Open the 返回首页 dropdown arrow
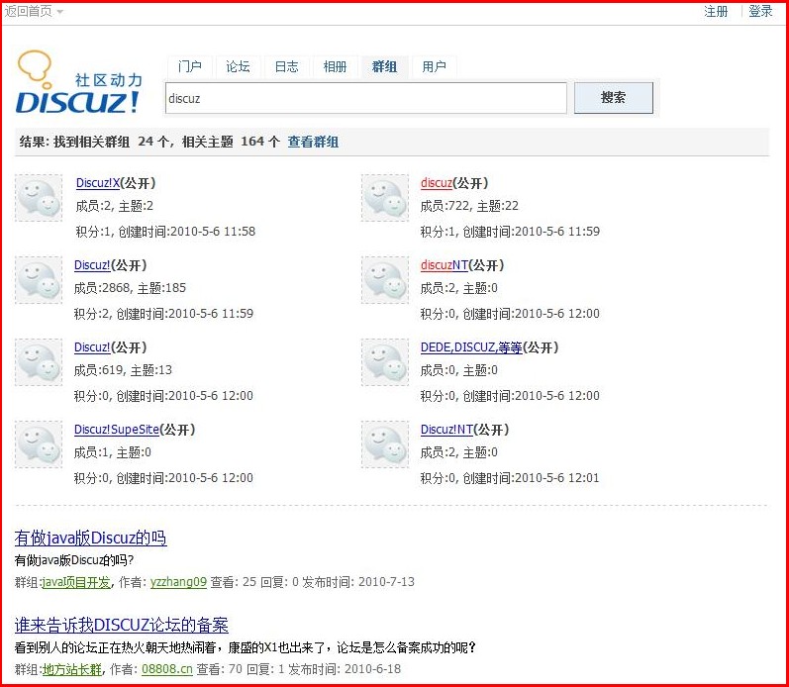 (60, 12)
